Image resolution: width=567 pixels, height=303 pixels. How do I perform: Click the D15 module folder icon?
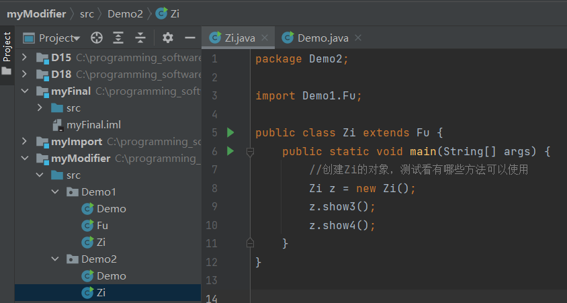click(42, 58)
